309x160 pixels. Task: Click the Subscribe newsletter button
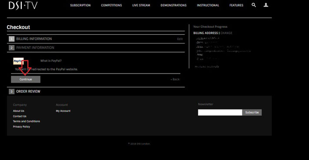tap(252, 112)
